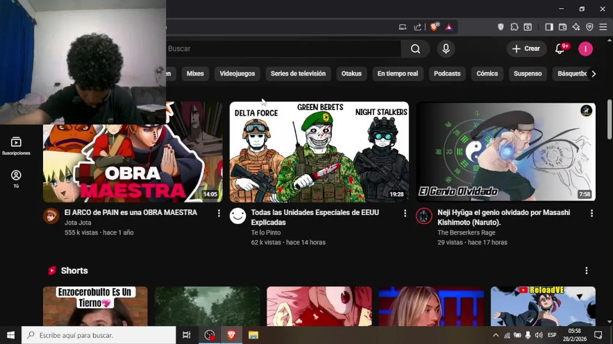Click The Berserkers Rage channel avatar

424,216
